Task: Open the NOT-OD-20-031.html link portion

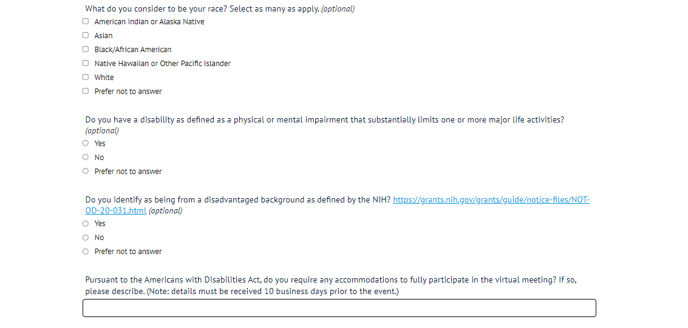Action: click(x=116, y=211)
